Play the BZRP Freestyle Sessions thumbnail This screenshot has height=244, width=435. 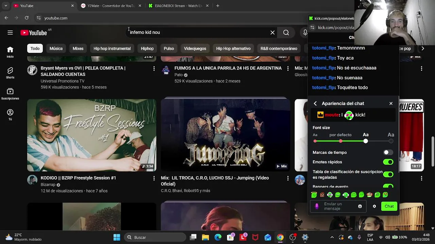point(92,135)
